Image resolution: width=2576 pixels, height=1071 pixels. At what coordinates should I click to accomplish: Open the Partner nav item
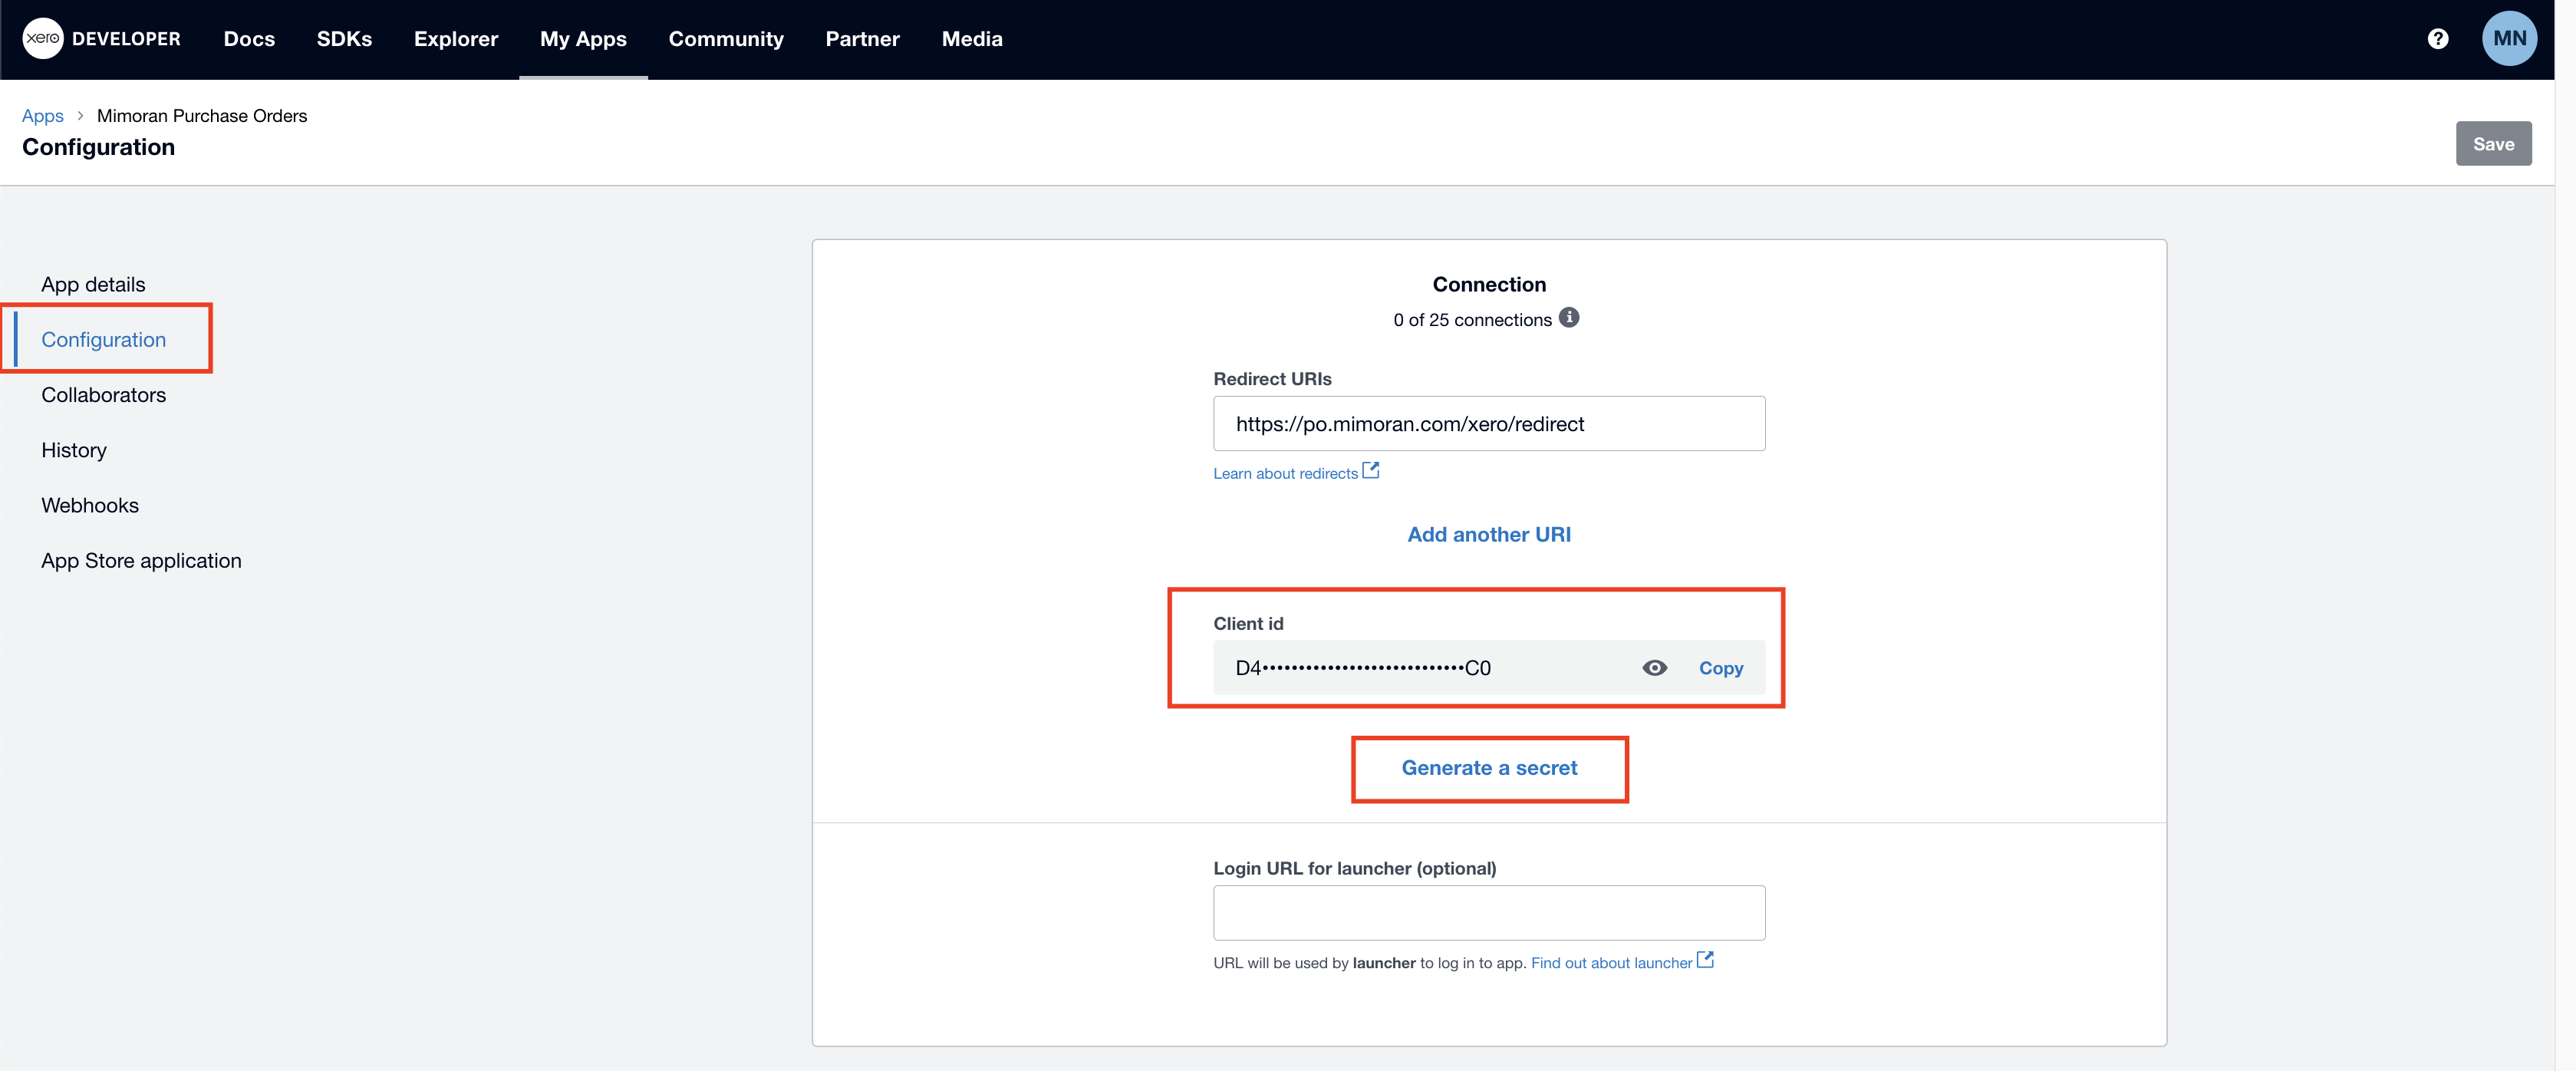coord(862,39)
